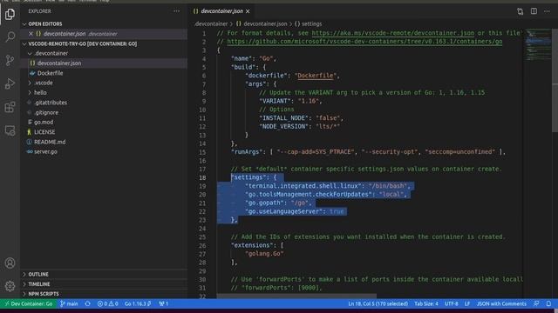
Task: Click the Explorer more actions ellipsis
Action: click(176, 11)
